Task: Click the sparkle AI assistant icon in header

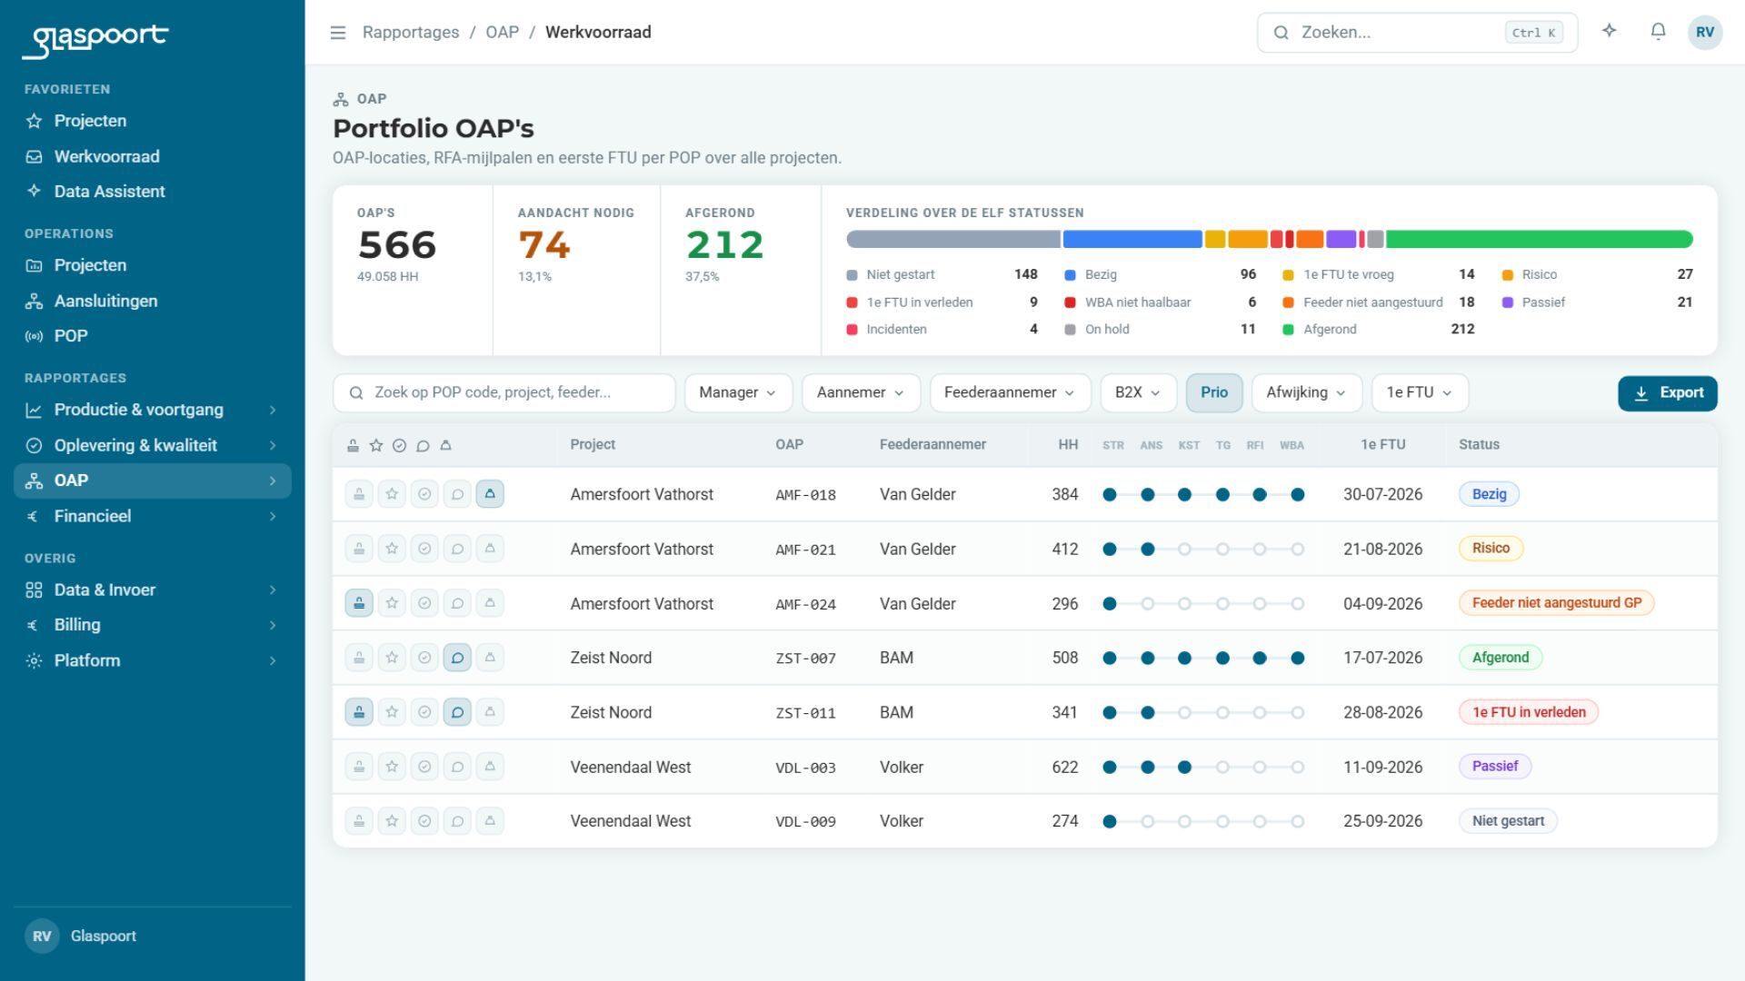Action: click(1610, 32)
